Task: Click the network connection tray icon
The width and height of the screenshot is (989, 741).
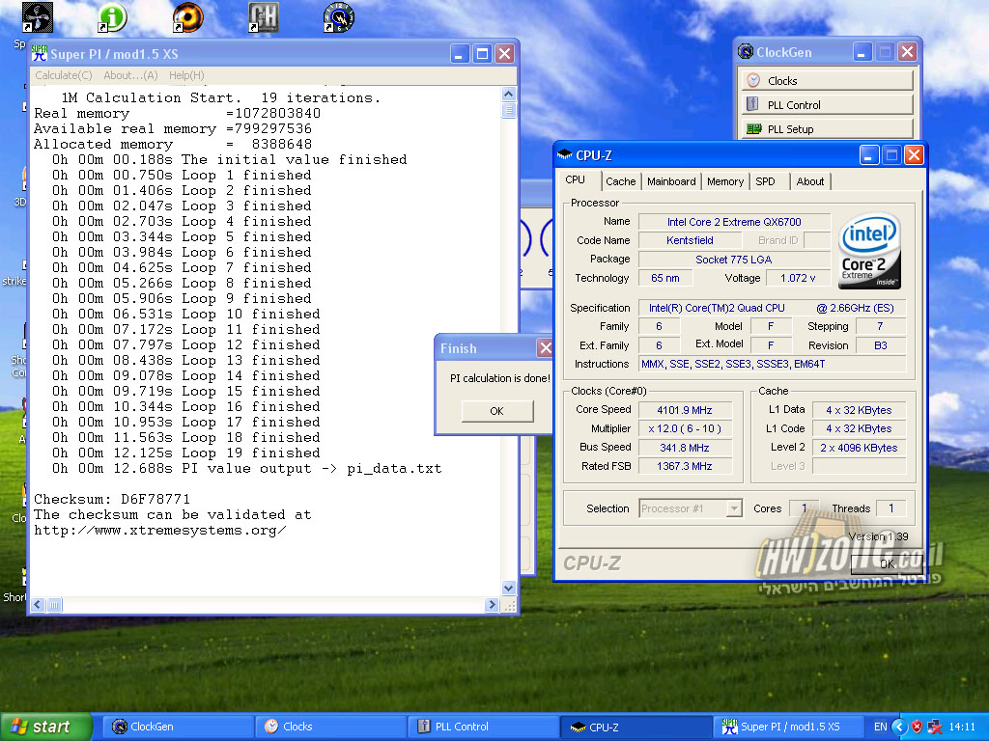Action: click(935, 727)
